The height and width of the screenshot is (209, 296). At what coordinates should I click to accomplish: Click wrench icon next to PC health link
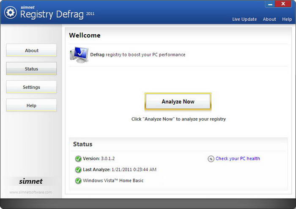(211, 159)
